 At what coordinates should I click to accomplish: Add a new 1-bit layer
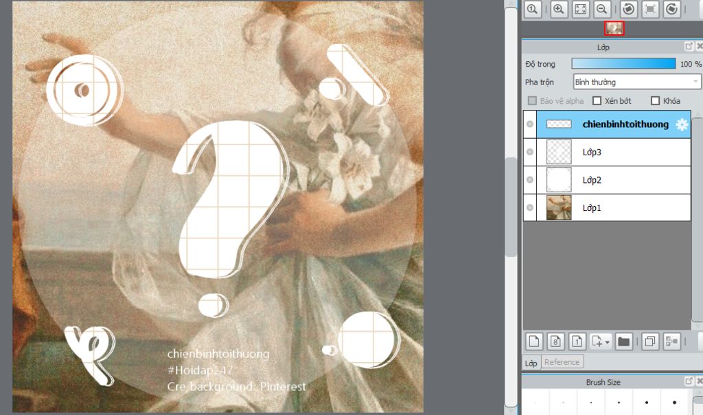pos(577,342)
